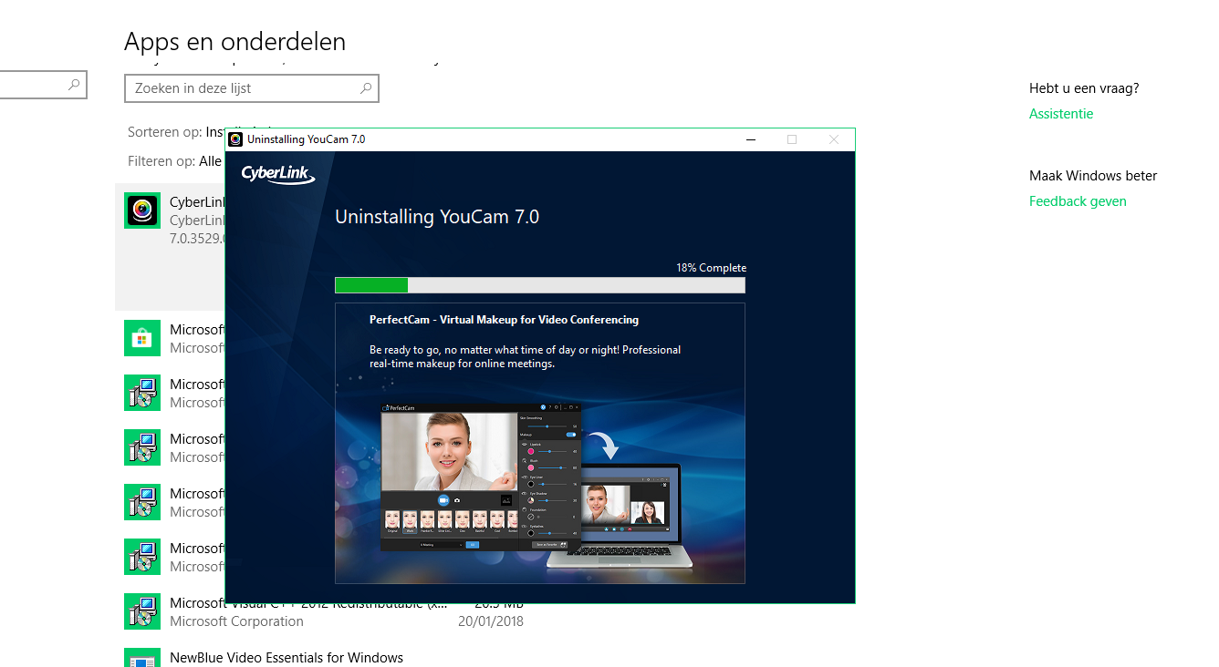
Task: Click the CyberLink logo in the uninstaller
Action: coord(278,174)
